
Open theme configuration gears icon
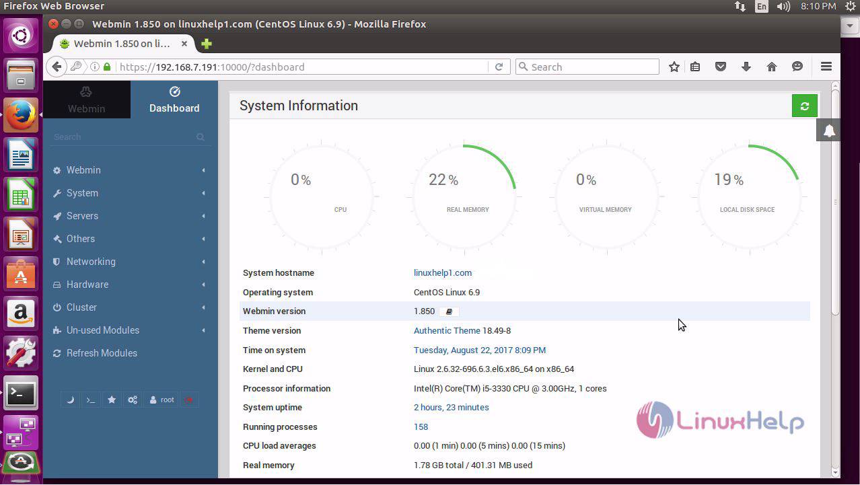click(x=133, y=400)
